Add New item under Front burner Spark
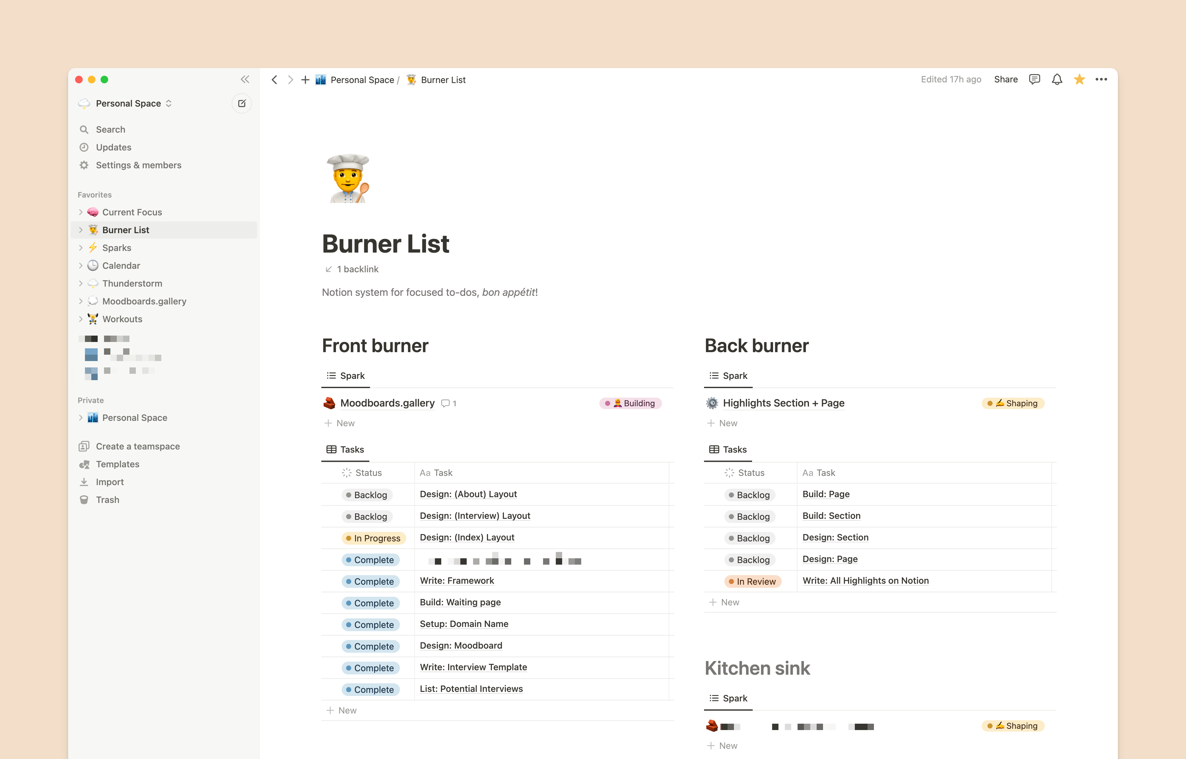Screen dimensions: 1186x759 [340, 423]
